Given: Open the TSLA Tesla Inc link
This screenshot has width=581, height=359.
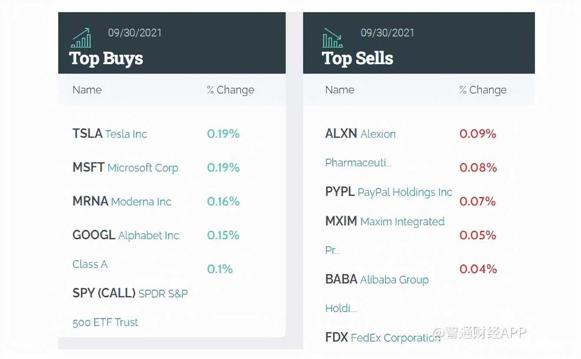Looking at the screenshot, I should pyautogui.click(x=109, y=134).
